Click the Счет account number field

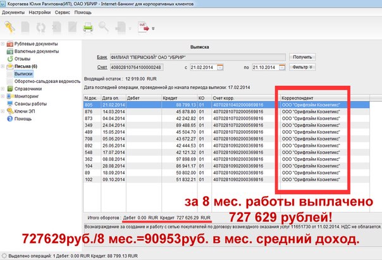click(136, 67)
